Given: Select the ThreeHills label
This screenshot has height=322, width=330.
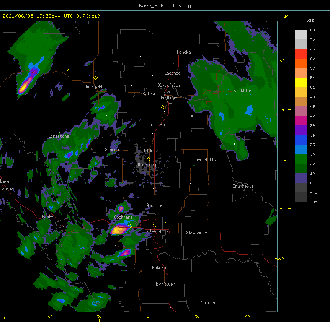Looking at the screenshot, I should click(204, 160).
